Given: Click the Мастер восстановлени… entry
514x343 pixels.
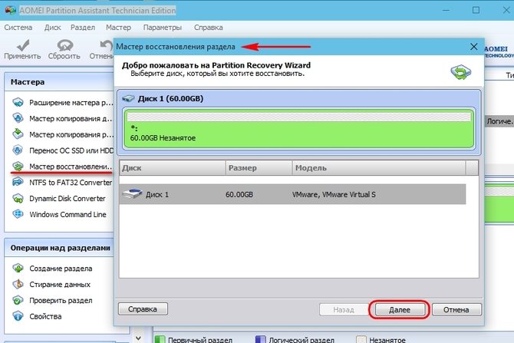Looking at the screenshot, I should tap(71, 167).
